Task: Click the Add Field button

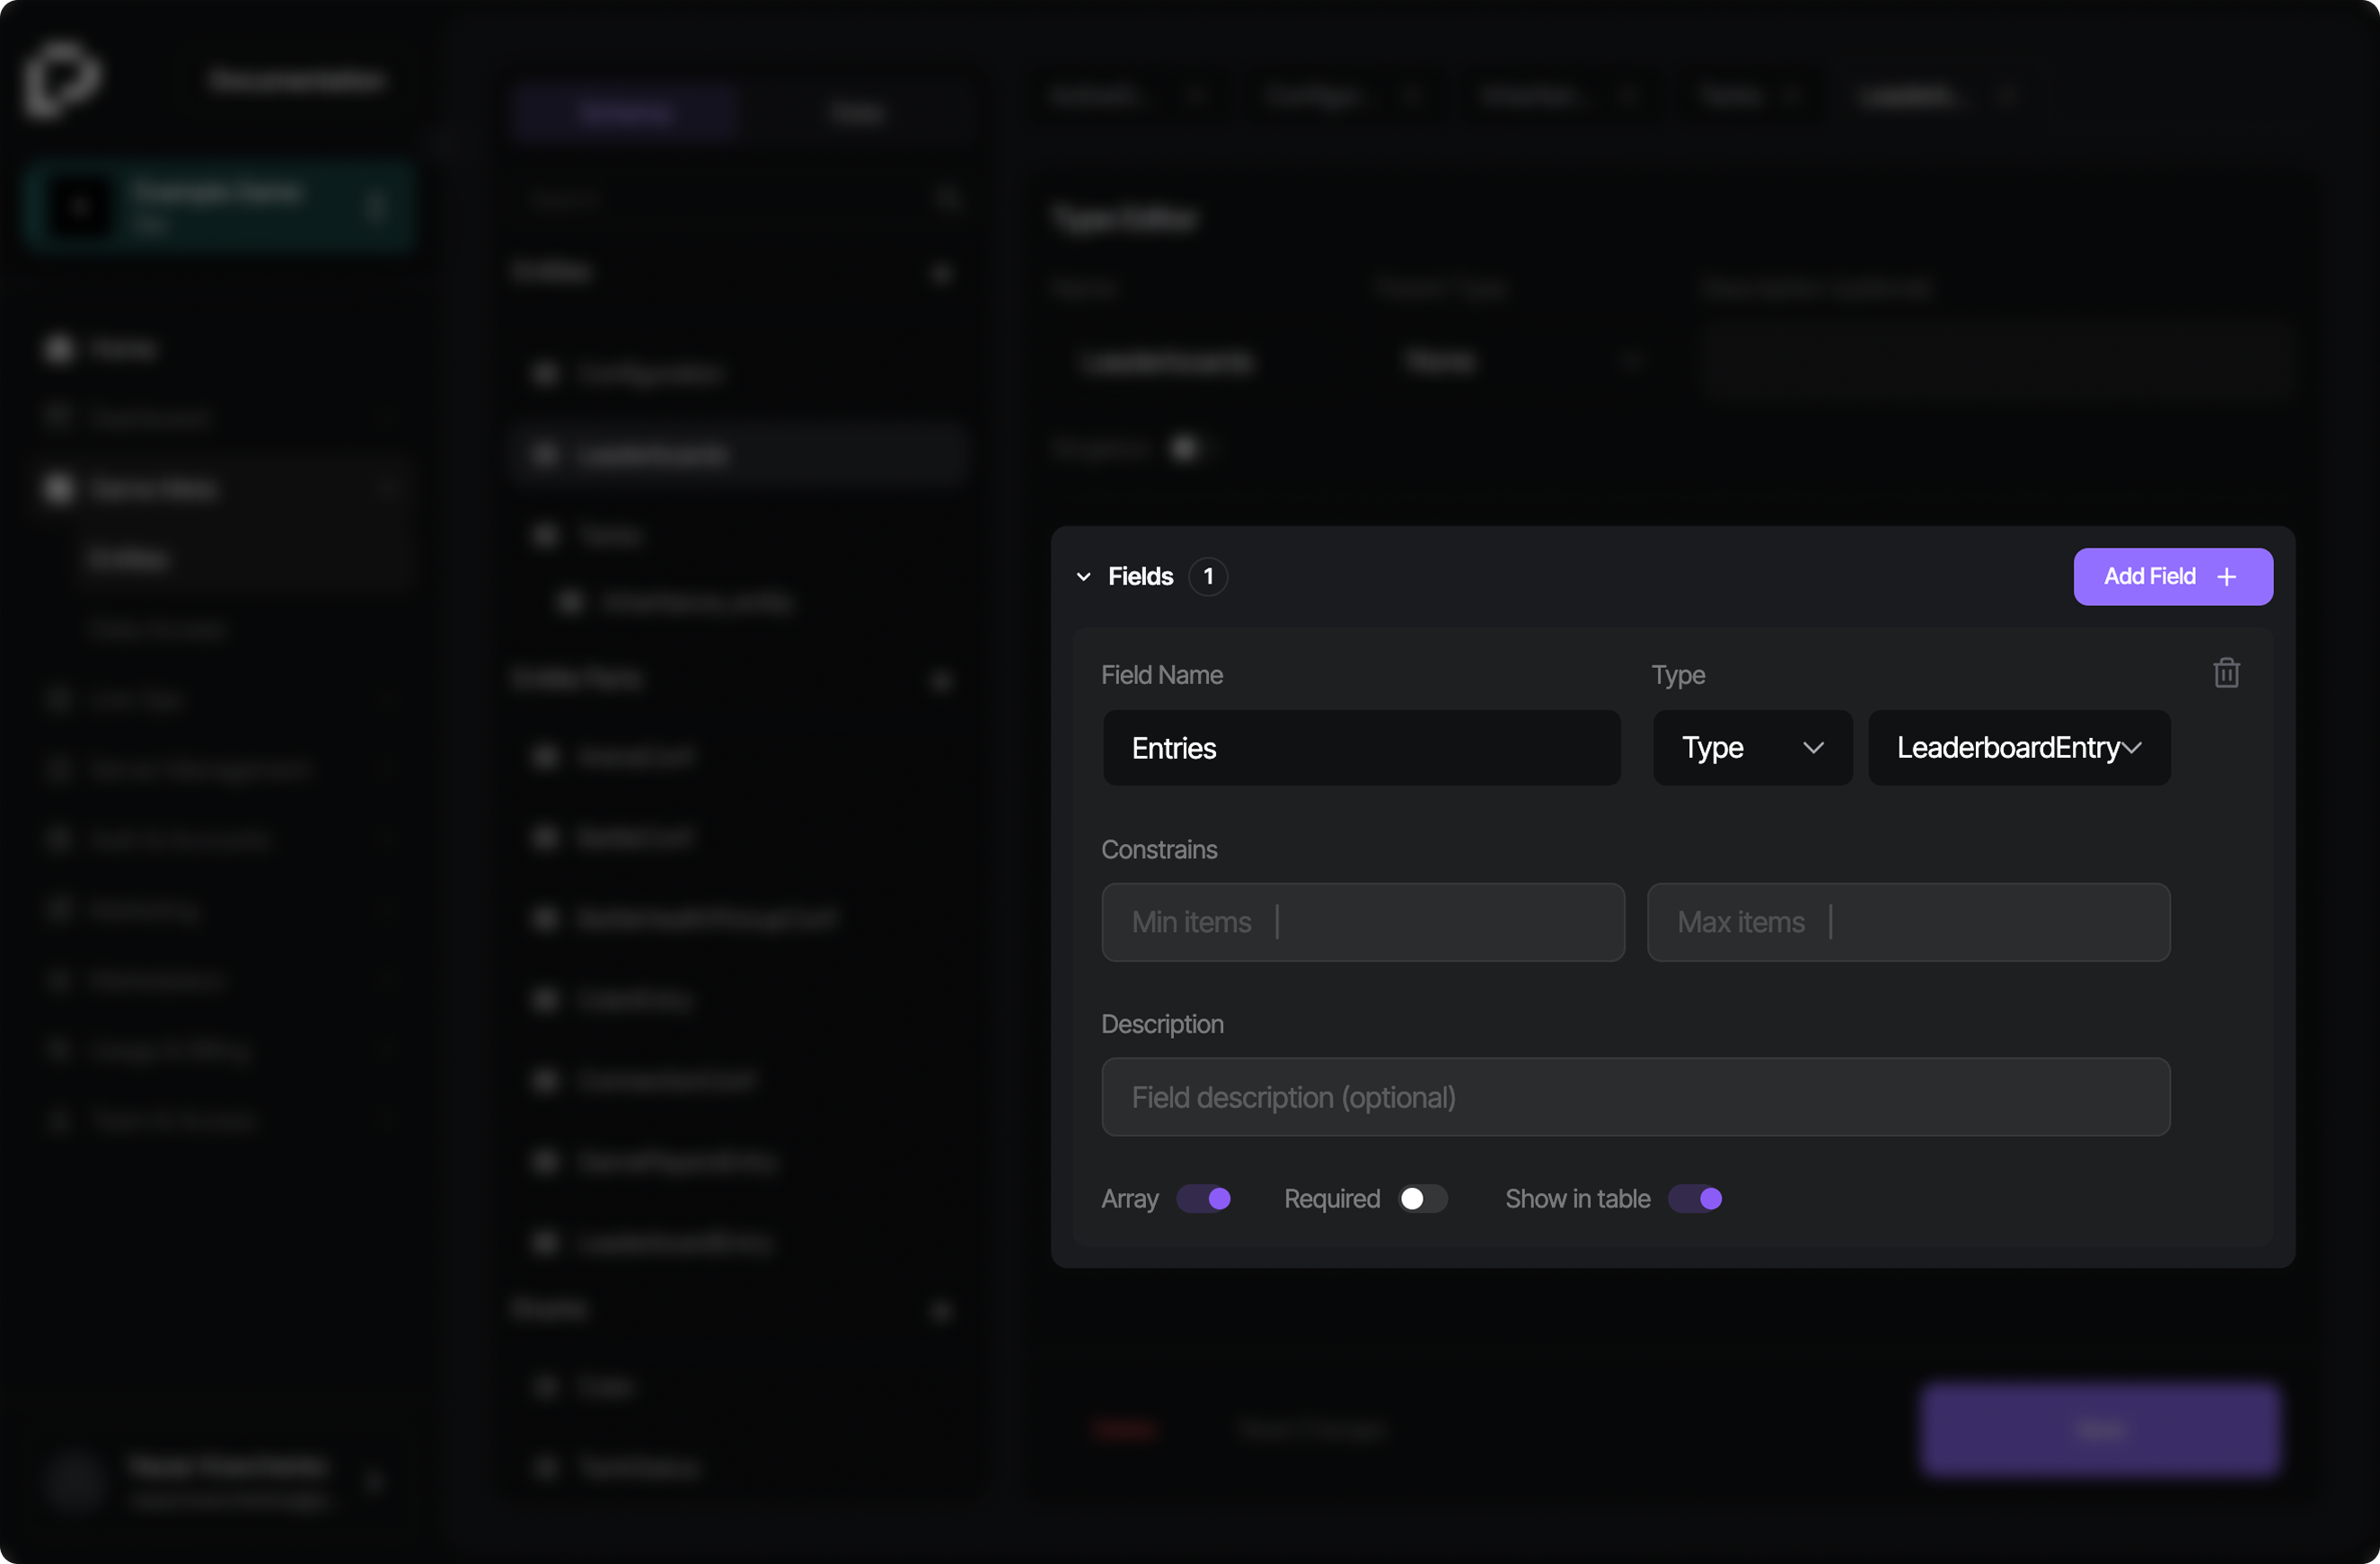Action: tap(2172, 576)
